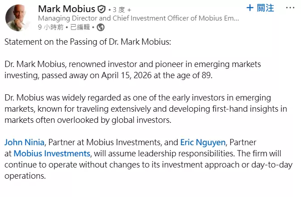Click the verified badge beside Mark Mobius
The width and height of the screenshot is (301, 197).
[102, 9]
